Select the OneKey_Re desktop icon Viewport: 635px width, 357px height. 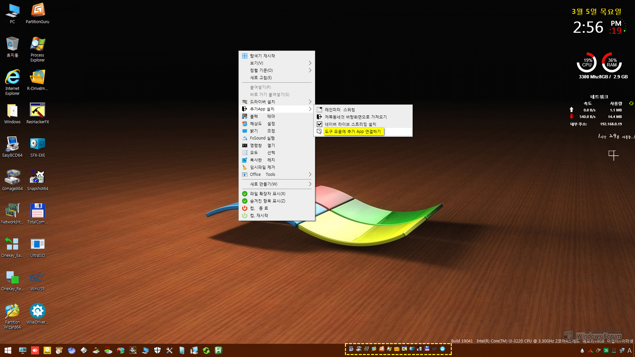[12, 280]
